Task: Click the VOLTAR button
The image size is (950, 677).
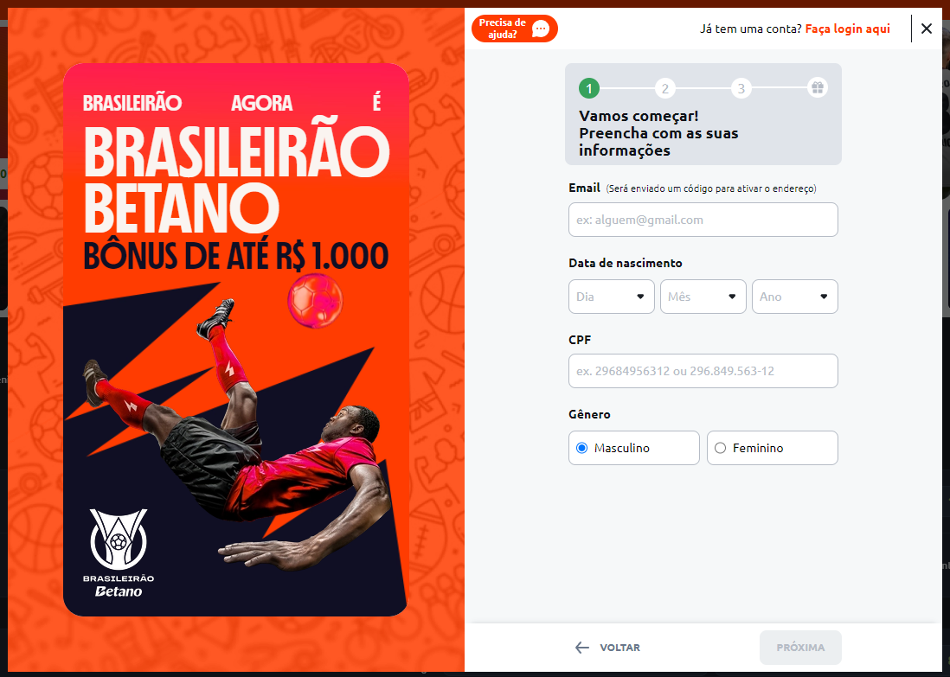Action: [607, 648]
